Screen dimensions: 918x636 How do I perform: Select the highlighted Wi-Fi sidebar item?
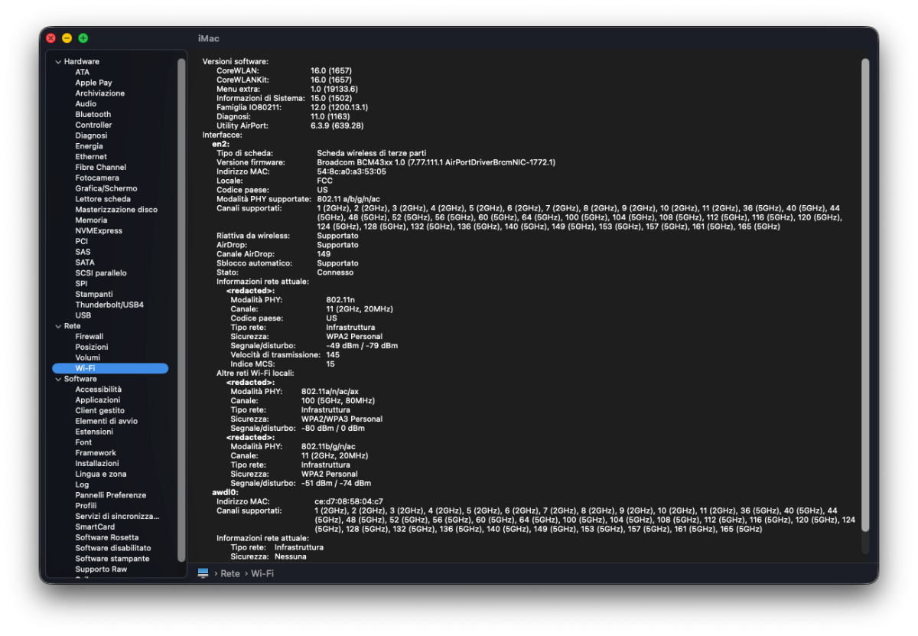(x=110, y=368)
